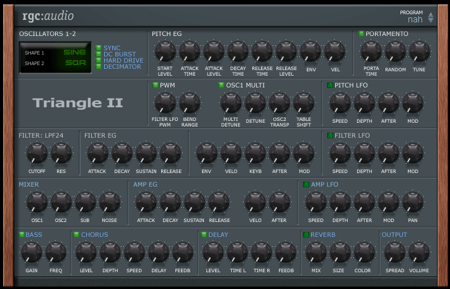450x289 pixels.
Task: Toggle the PWM section on
Action: [155, 85]
